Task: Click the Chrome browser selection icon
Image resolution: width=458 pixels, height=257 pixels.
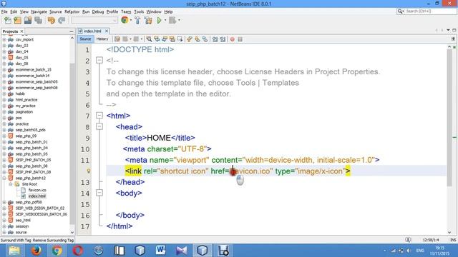Action: (x=125, y=20)
